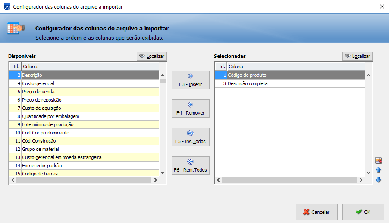
Task: Select the Código de barras row
Action: (84, 173)
